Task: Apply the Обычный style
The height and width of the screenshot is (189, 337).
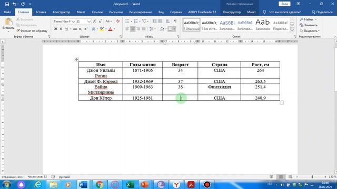Action: [x=191, y=25]
